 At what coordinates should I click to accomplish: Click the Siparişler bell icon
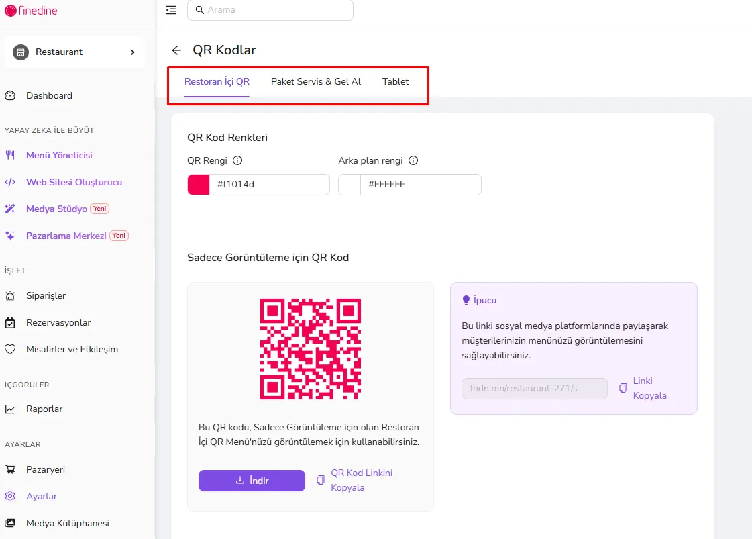[10, 295]
